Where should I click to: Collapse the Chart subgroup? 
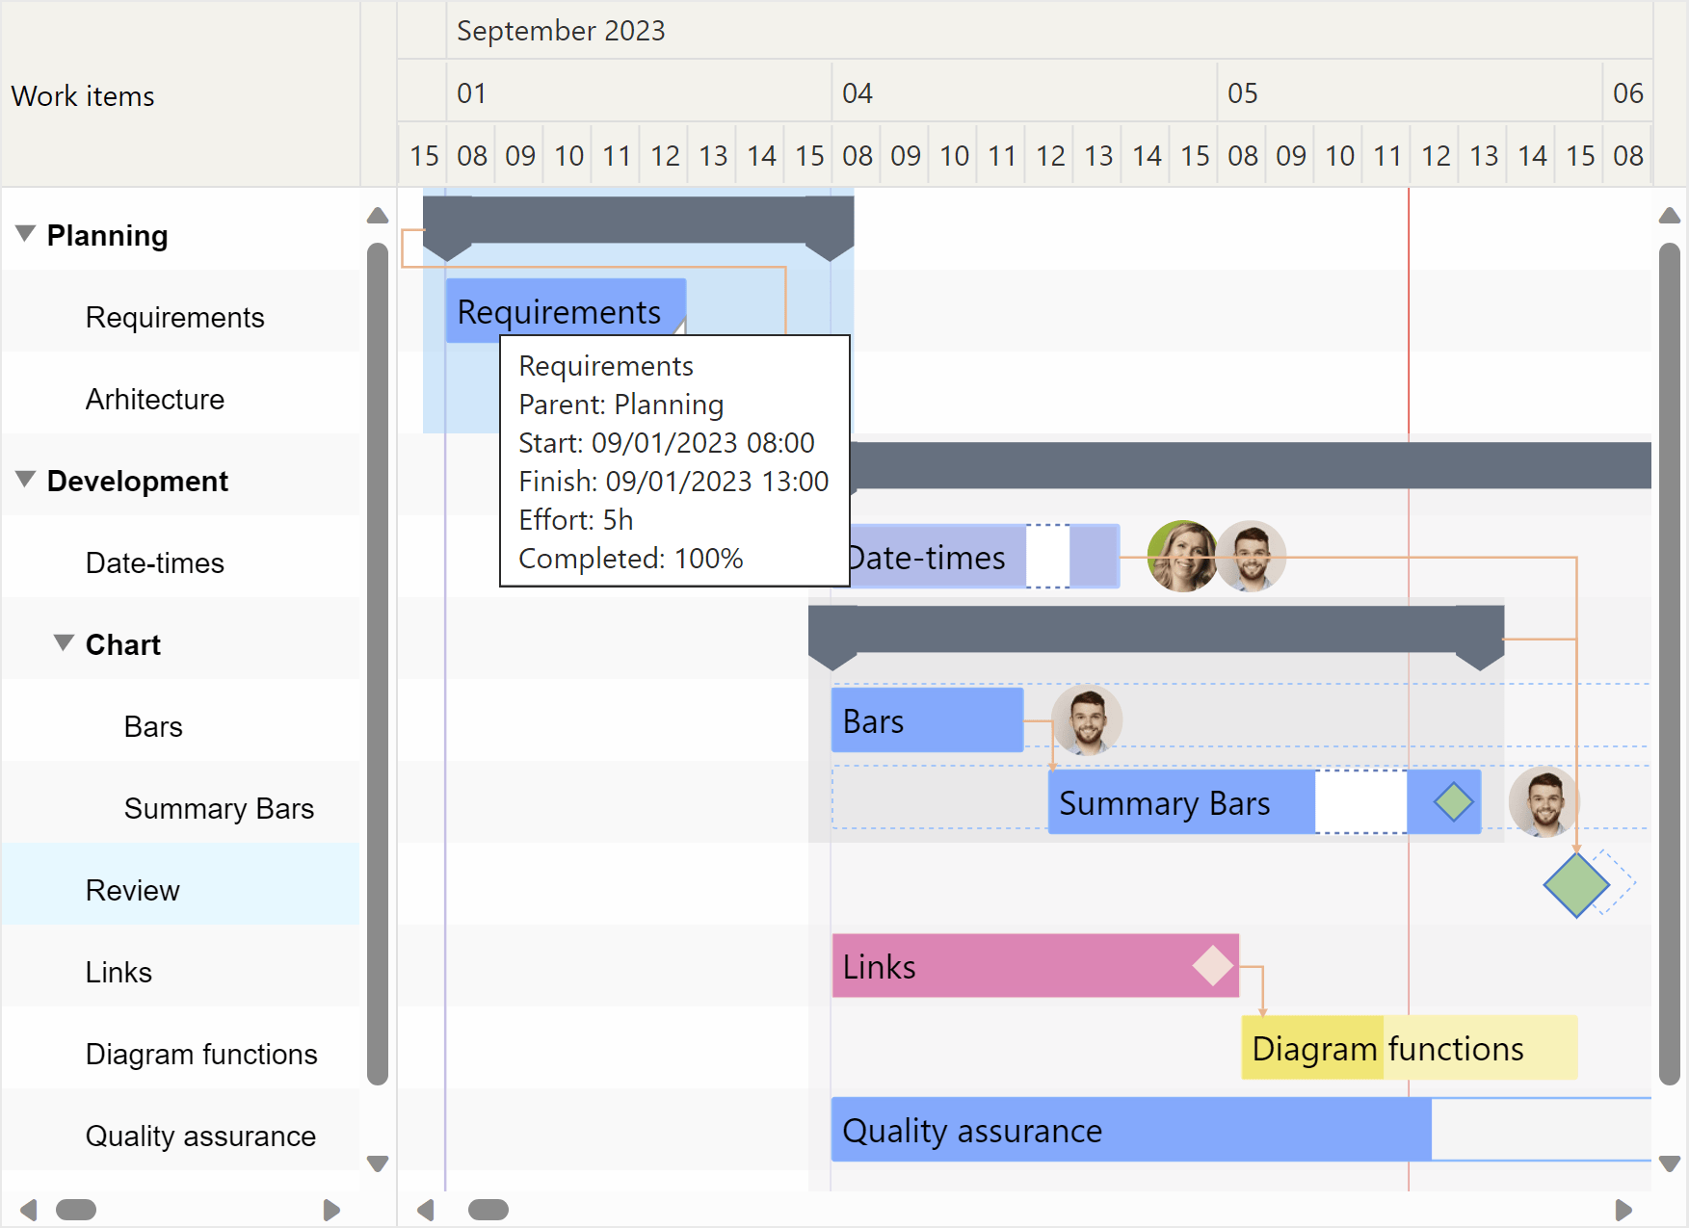(62, 642)
